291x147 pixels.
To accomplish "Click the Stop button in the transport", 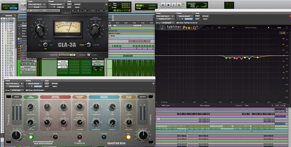I will pos(169,5).
